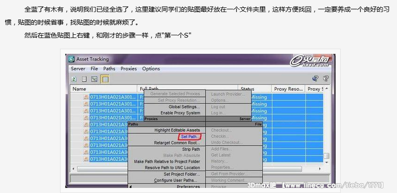Click the list scroll up arrow
This screenshot has height=193, width=397.
coord(327,89)
